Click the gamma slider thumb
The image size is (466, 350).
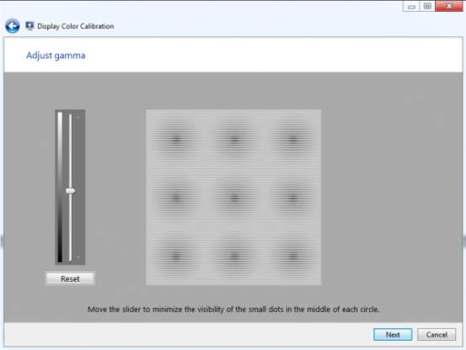click(71, 191)
